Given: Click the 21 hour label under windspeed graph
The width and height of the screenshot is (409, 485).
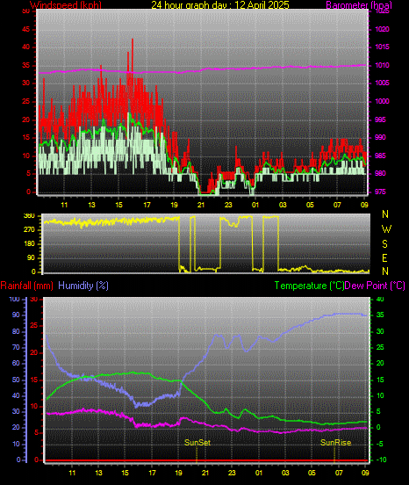Looking at the screenshot, I should coord(201,205).
